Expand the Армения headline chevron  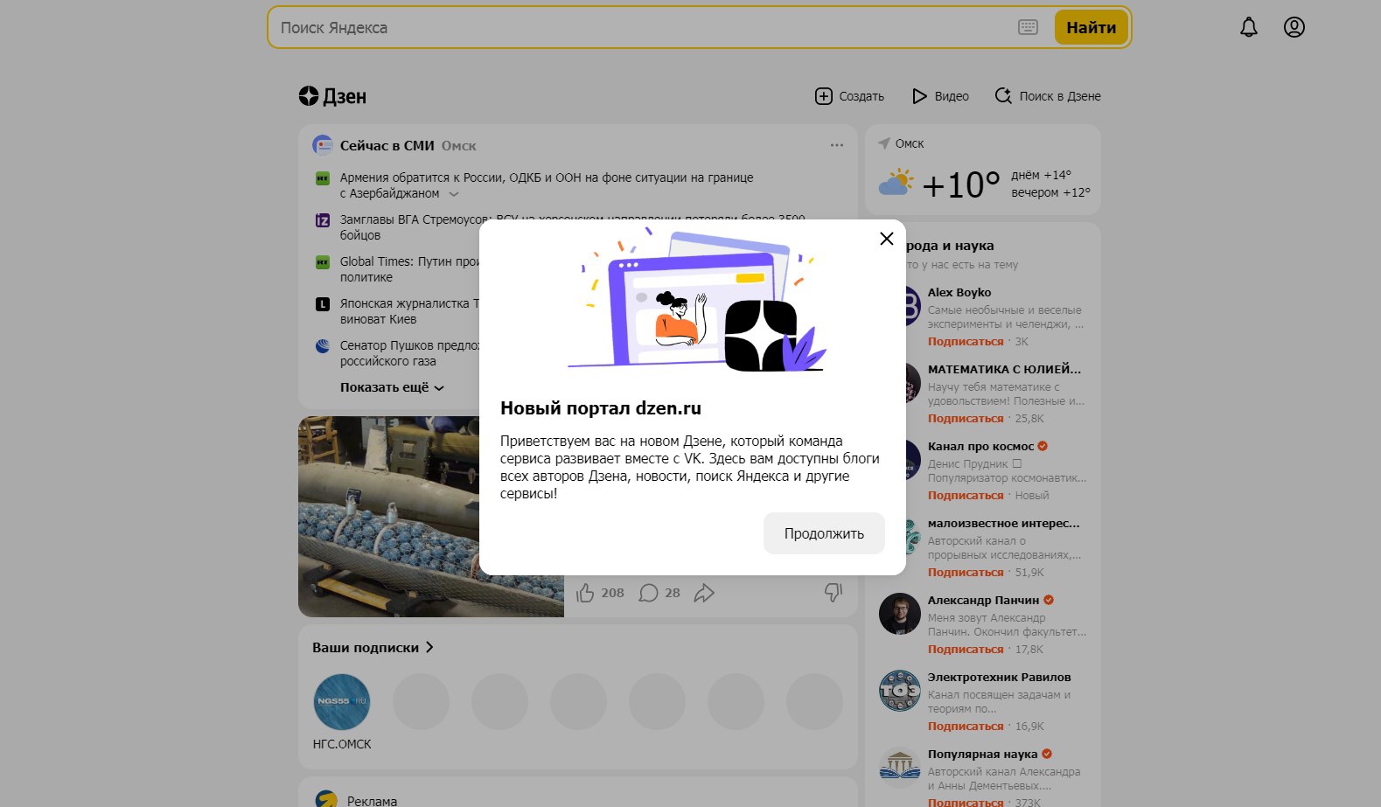(454, 194)
